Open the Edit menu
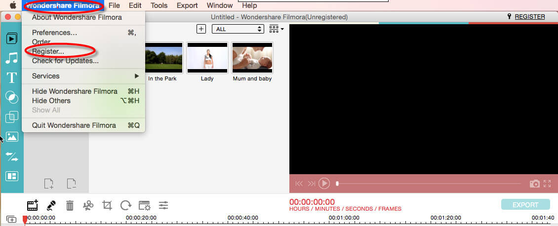The height and width of the screenshot is (226, 558). click(135, 5)
